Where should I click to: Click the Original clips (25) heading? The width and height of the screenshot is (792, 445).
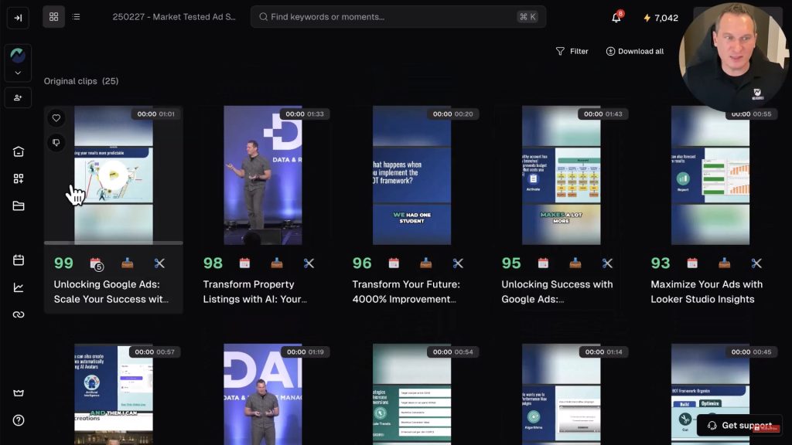tap(80, 80)
